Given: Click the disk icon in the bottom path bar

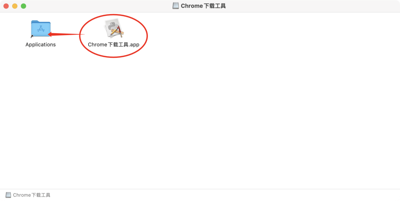Looking at the screenshot, I should pyautogui.click(x=9, y=195).
